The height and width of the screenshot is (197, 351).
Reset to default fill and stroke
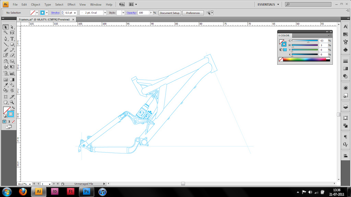pyautogui.click(x=5, y=116)
